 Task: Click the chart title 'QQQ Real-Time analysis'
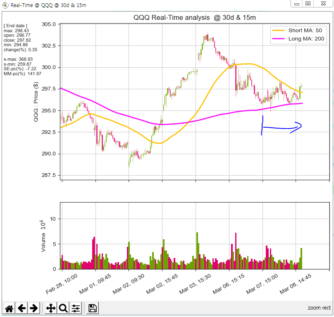[172, 17]
